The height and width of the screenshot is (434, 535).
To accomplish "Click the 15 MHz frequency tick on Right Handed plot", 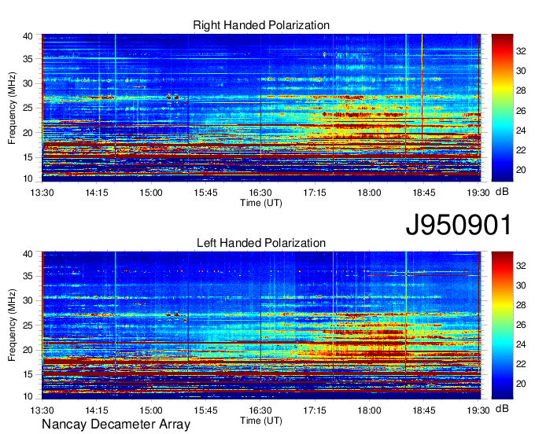I will [28, 157].
